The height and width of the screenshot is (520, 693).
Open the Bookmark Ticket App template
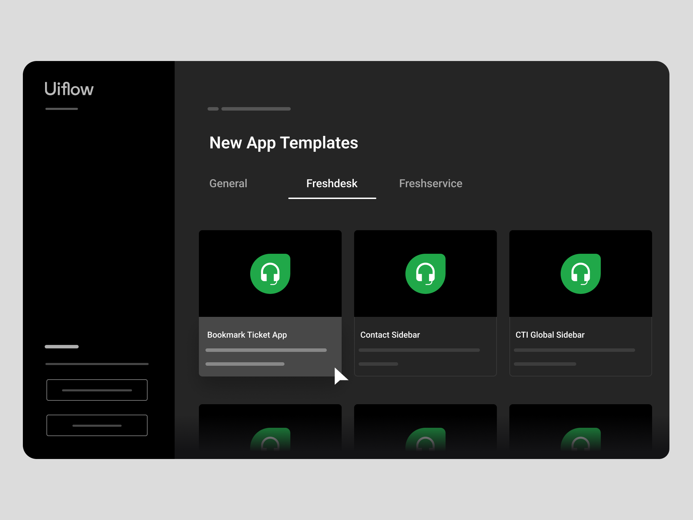tap(270, 303)
